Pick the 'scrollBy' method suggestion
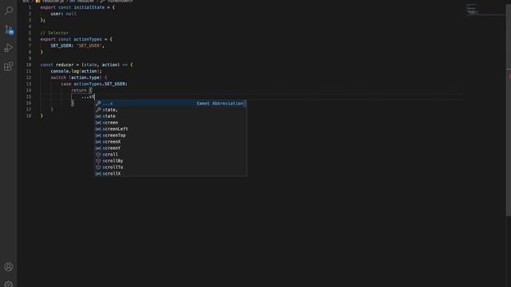The height and width of the screenshot is (287, 511). pyautogui.click(x=170, y=161)
